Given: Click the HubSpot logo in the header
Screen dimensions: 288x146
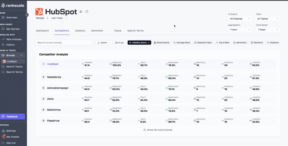Looking at the screenshot, I should (39, 12).
